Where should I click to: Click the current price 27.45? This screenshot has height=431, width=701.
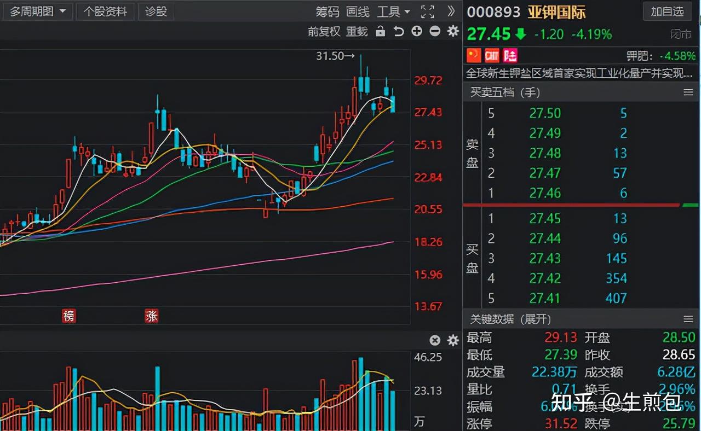[x=489, y=34]
